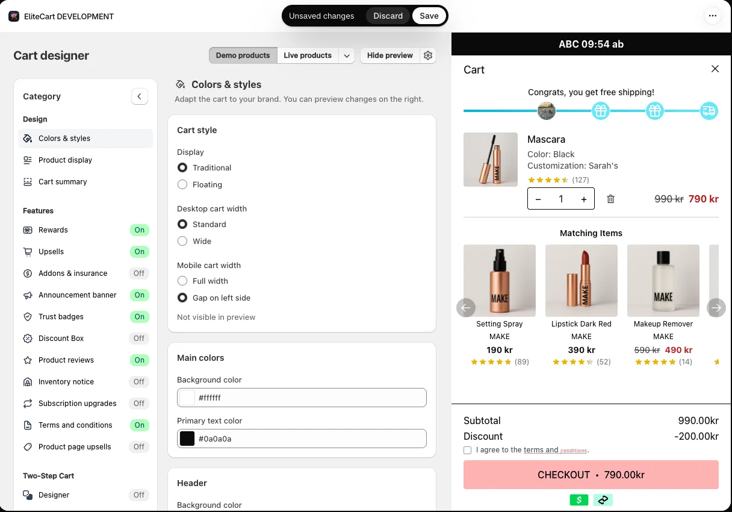Click the Setting Spray product image

click(500, 281)
